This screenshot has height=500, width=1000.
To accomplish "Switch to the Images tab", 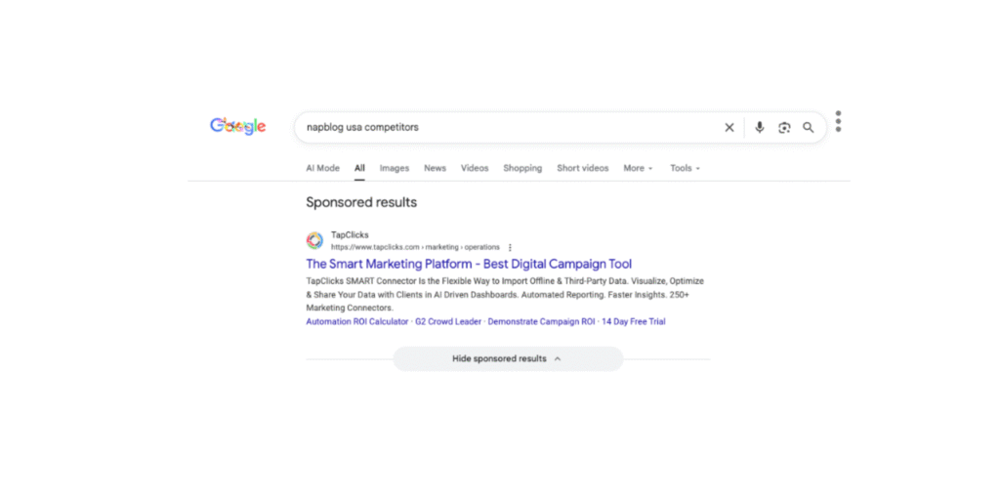I will tap(395, 168).
